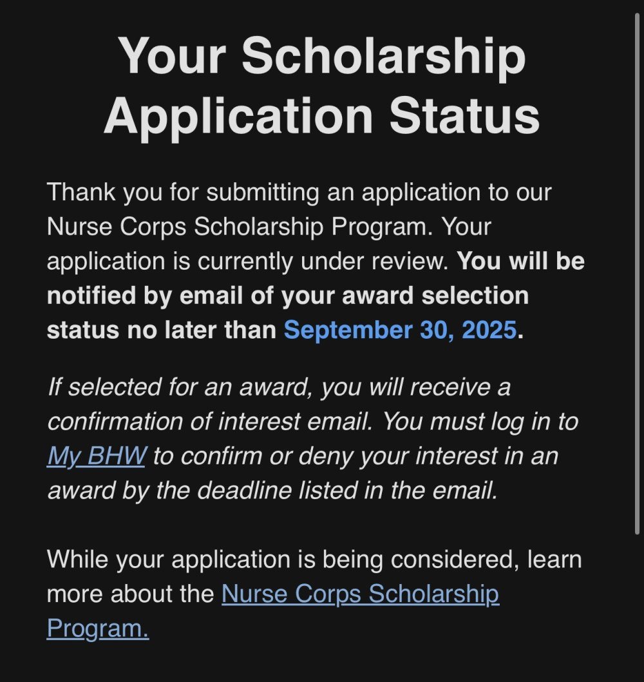Click the words more about the before the link
This screenshot has height=682, width=644.
[x=131, y=594]
